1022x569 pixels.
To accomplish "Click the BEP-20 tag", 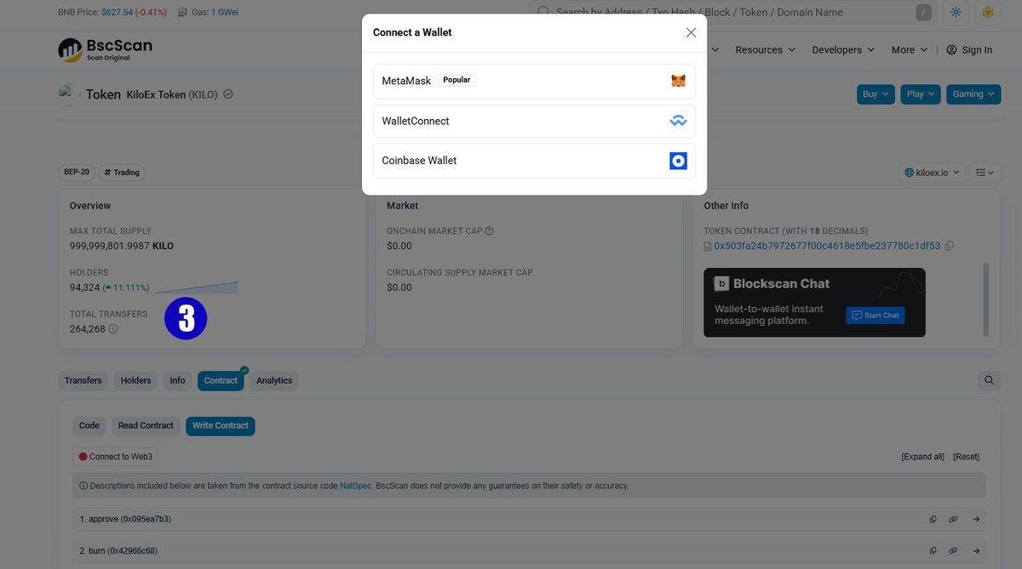I will point(77,172).
